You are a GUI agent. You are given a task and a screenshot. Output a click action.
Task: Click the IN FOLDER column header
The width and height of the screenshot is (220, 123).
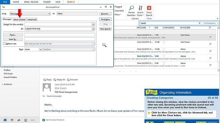(x=185, y=28)
